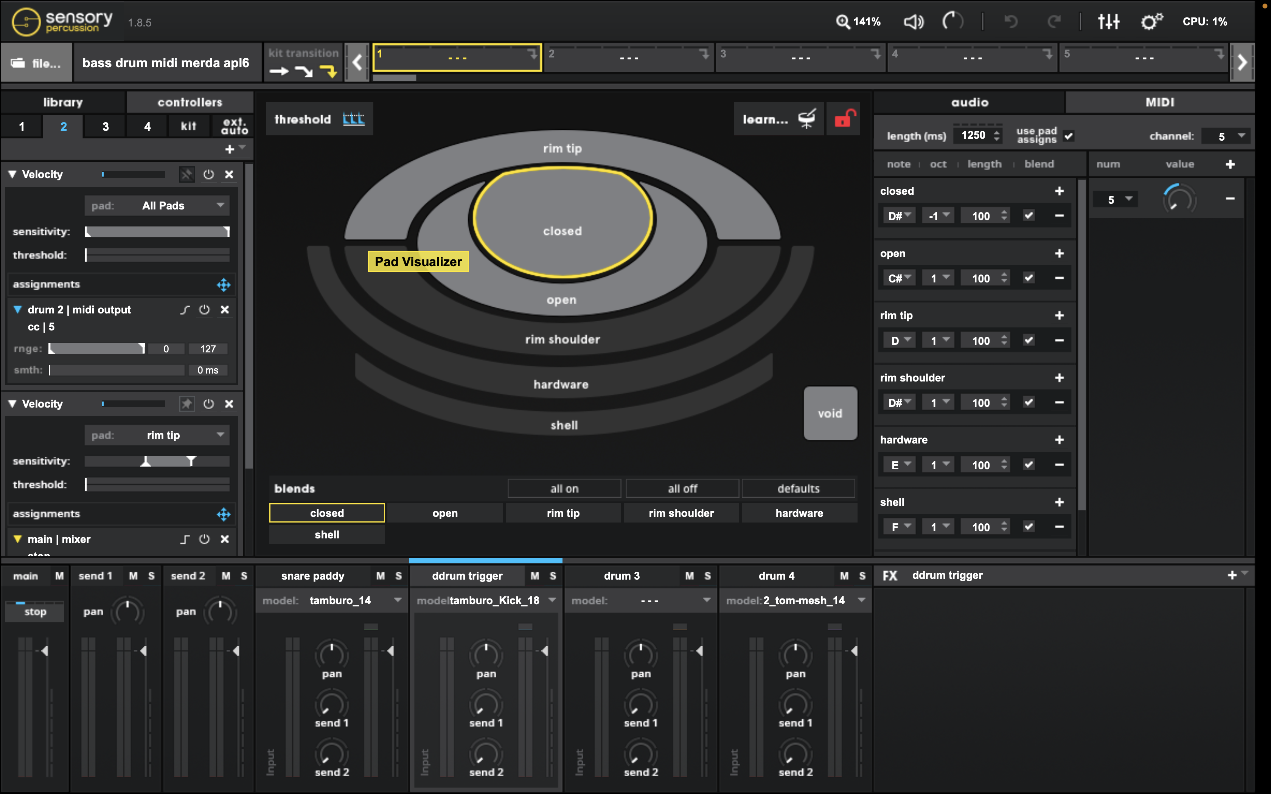Screen dimensions: 1271x794
Task: Click the master volume speaker icon
Action: click(913, 22)
